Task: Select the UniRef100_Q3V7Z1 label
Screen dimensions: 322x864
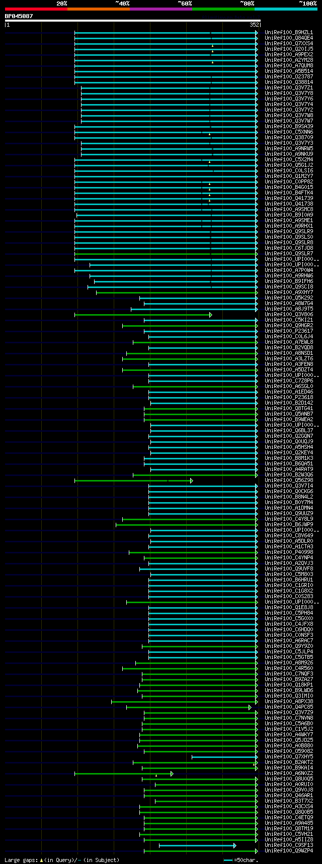Action: (x=289, y=88)
